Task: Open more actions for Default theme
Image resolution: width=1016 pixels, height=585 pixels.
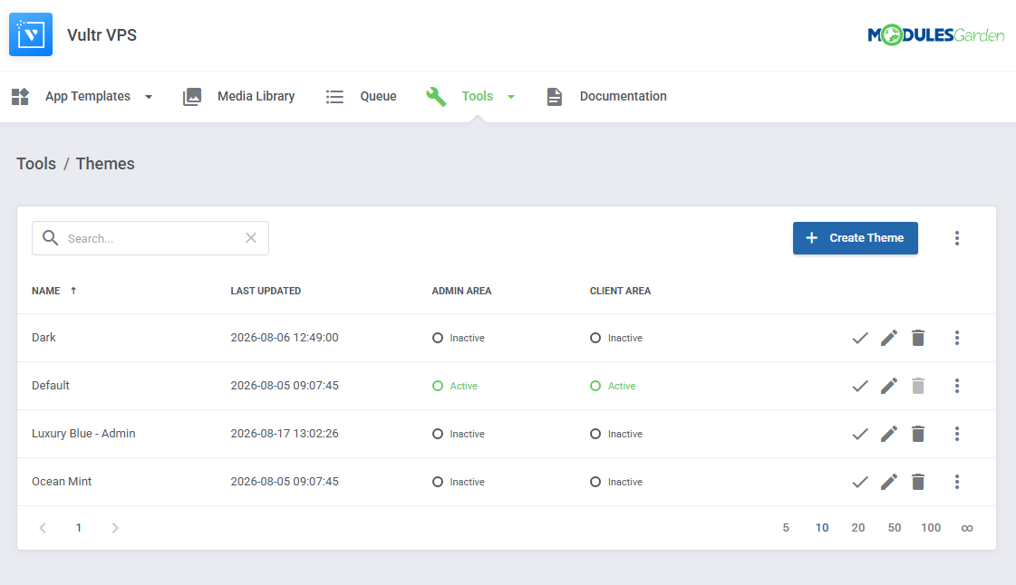Action: coord(956,386)
